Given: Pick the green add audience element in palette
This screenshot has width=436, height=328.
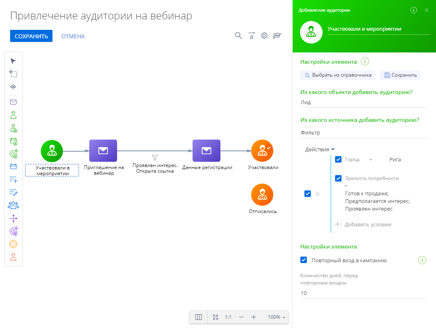Looking at the screenshot, I should point(13,115).
